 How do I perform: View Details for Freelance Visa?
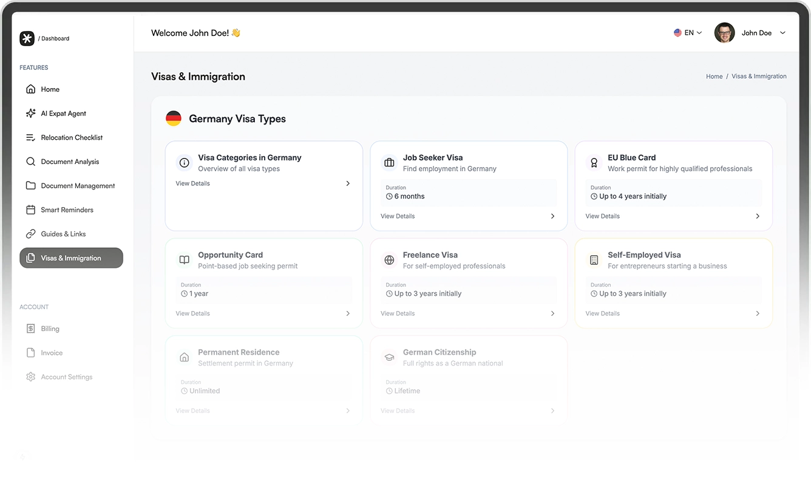[x=398, y=313]
